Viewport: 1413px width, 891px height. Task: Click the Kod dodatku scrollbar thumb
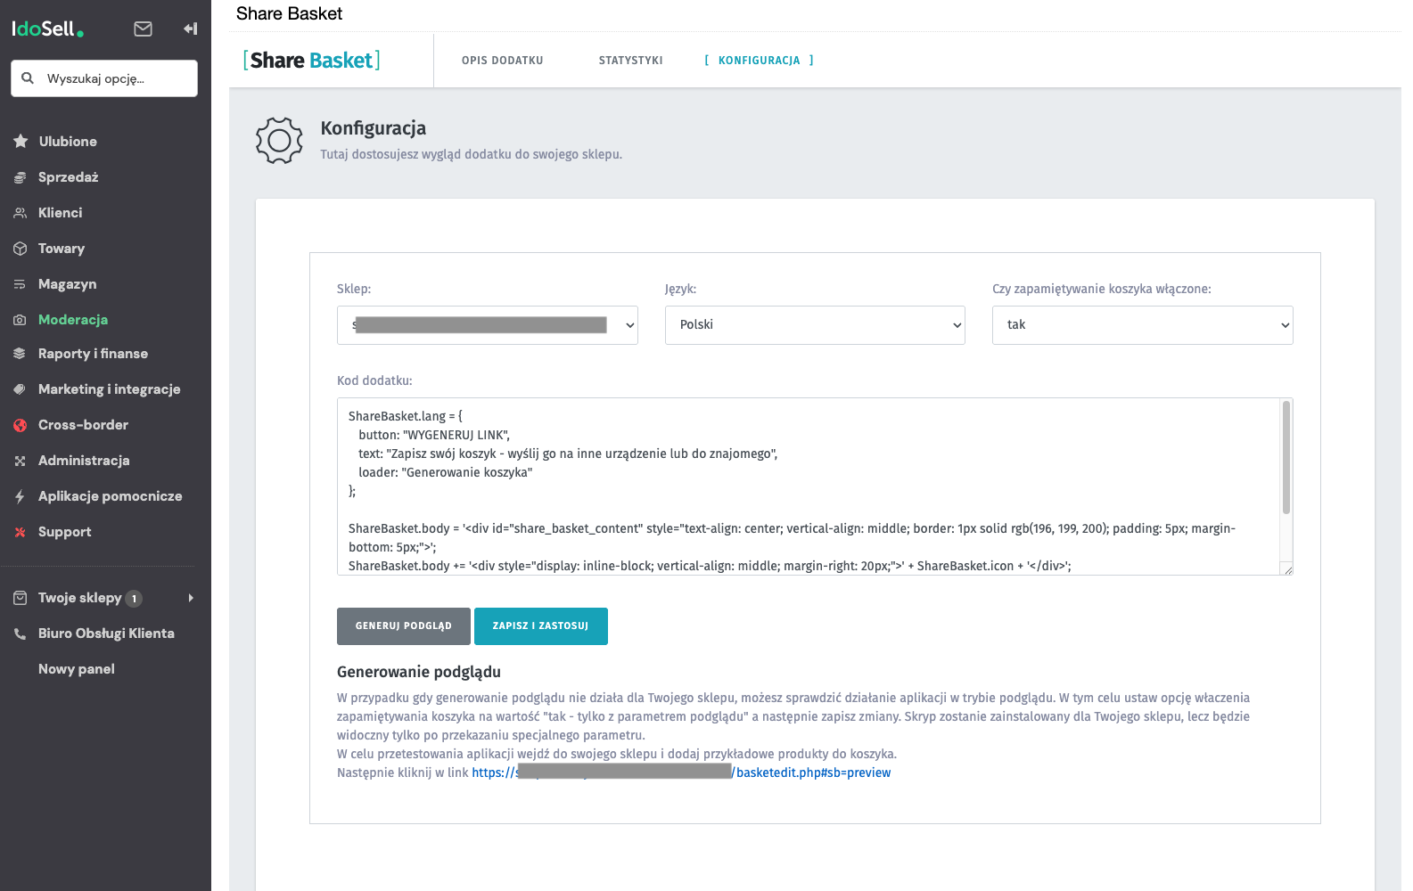click(x=1286, y=458)
